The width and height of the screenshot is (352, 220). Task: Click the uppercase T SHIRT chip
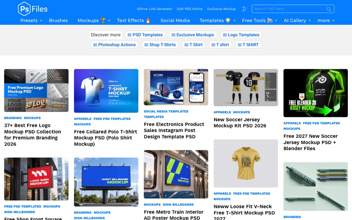[x=248, y=45]
